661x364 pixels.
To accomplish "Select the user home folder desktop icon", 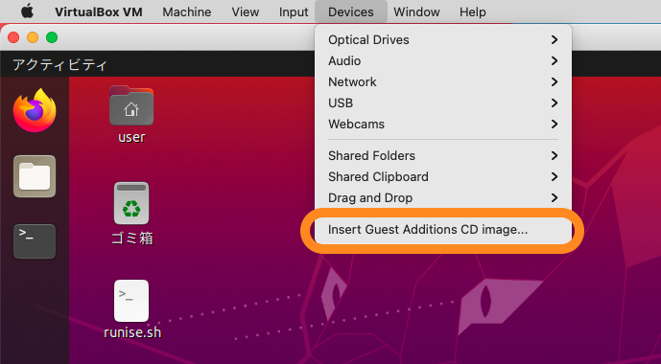I will pyautogui.click(x=131, y=114).
